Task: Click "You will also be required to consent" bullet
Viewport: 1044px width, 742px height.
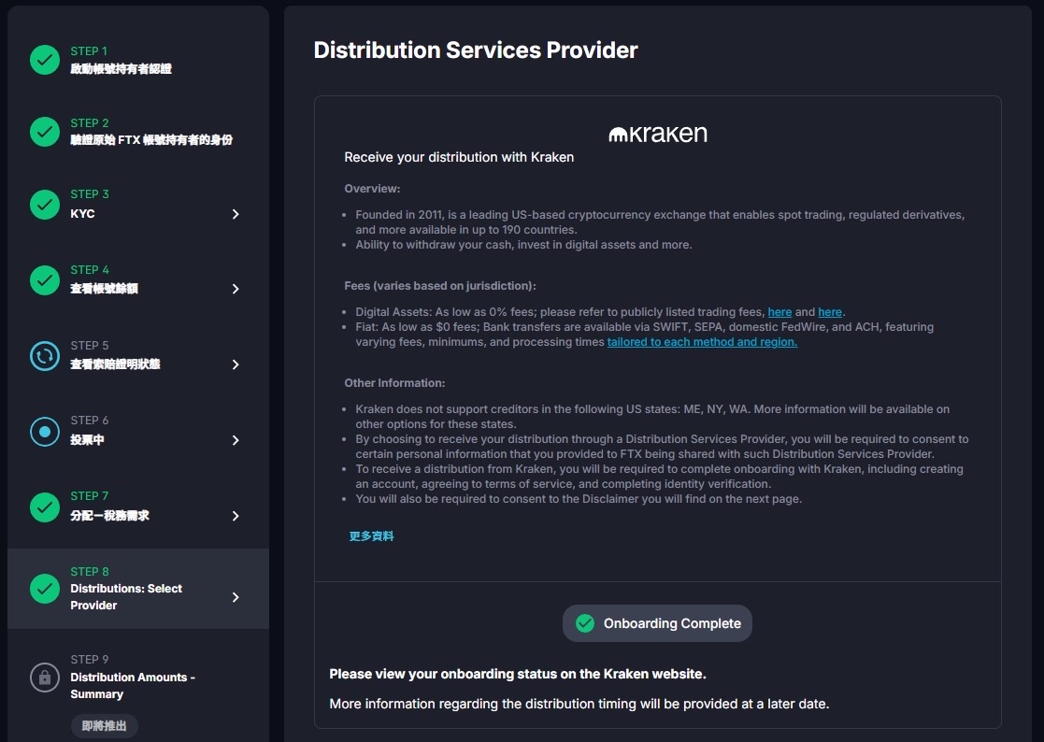Action: (579, 499)
